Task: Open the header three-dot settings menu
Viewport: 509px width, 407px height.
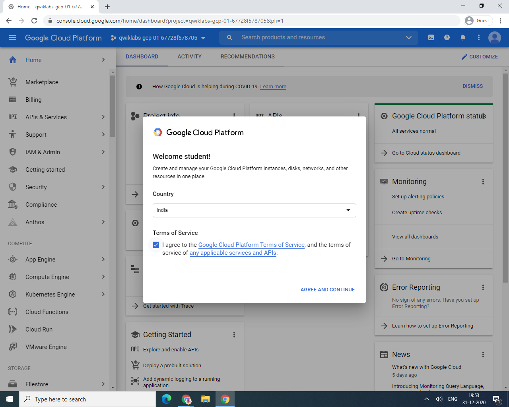Action: [479, 37]
